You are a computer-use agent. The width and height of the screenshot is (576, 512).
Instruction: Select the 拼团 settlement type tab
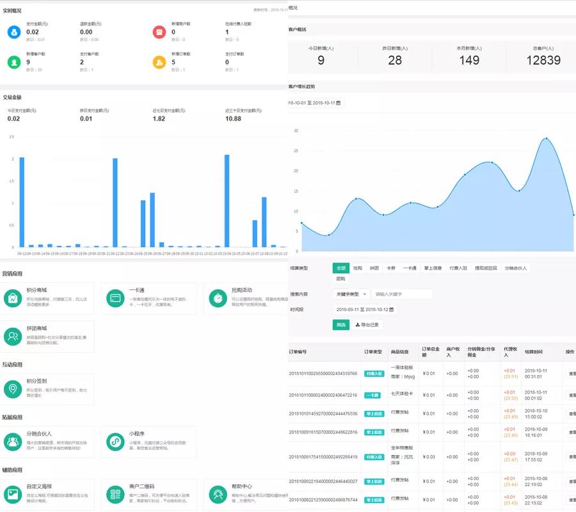(374, 268)
